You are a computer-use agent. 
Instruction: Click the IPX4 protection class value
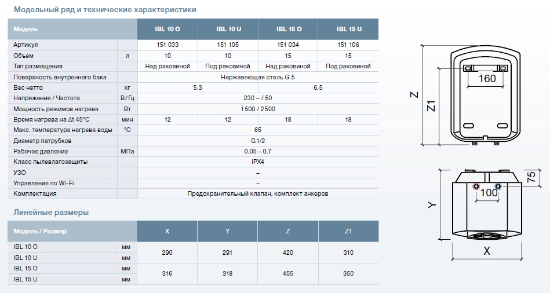(x=258, y=162)
